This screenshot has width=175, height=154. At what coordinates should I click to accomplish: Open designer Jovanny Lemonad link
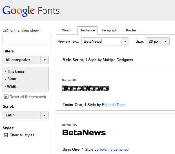coord(114,149)
